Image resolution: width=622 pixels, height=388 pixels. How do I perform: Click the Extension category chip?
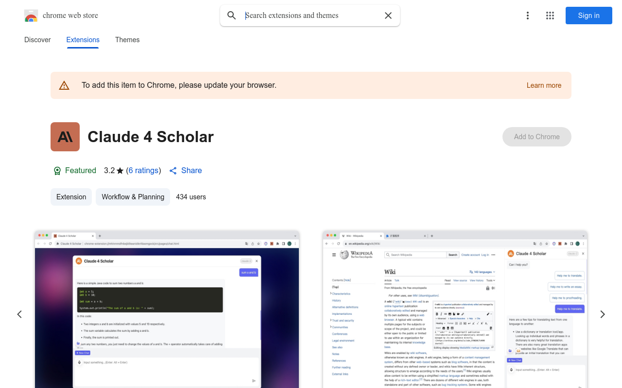[x=71, y=197]
